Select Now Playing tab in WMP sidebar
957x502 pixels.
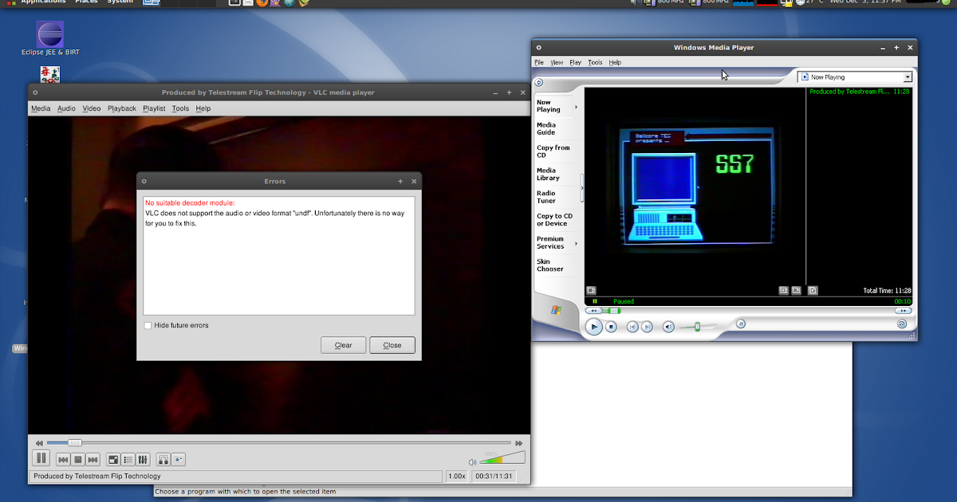click(552, 106)
